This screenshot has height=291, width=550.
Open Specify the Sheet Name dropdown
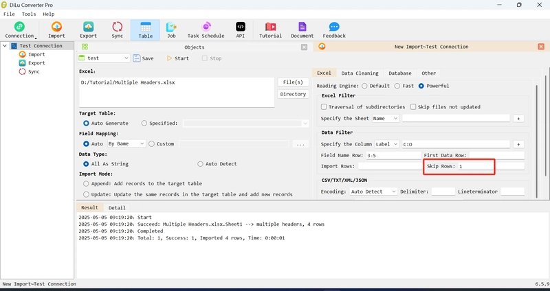pos(386,118)
